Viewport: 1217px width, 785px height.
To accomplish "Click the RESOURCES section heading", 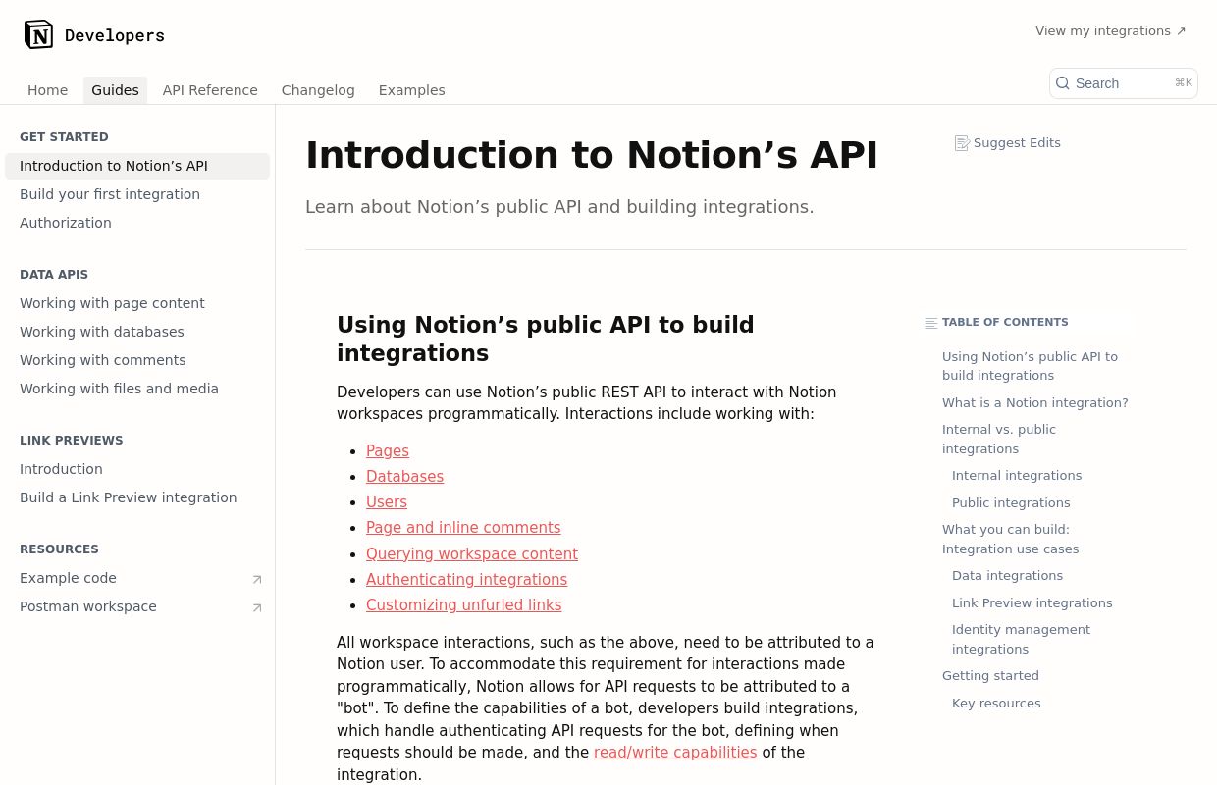I will click(x=59, y=549).
